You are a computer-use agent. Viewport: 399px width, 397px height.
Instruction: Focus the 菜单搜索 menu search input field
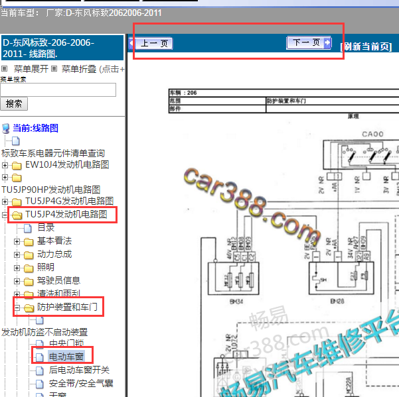pos(58,89)
